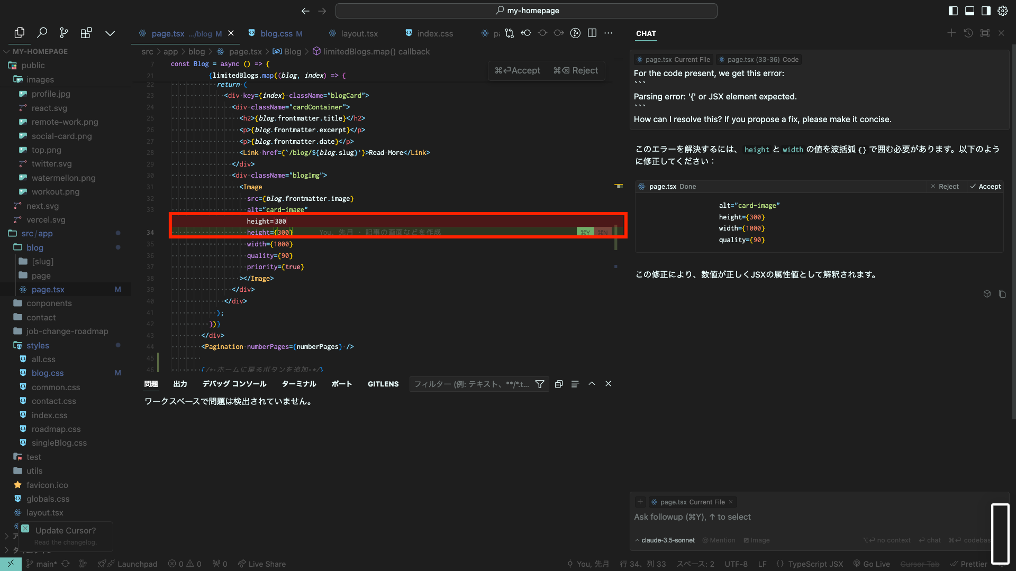1016x571 pixels.
Task: Start the Go Live server
Action: click(872, 564)
